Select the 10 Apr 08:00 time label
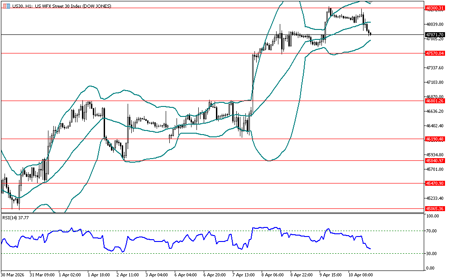The height and width of the screenshot is (280, 450). (x=359, y=275)
